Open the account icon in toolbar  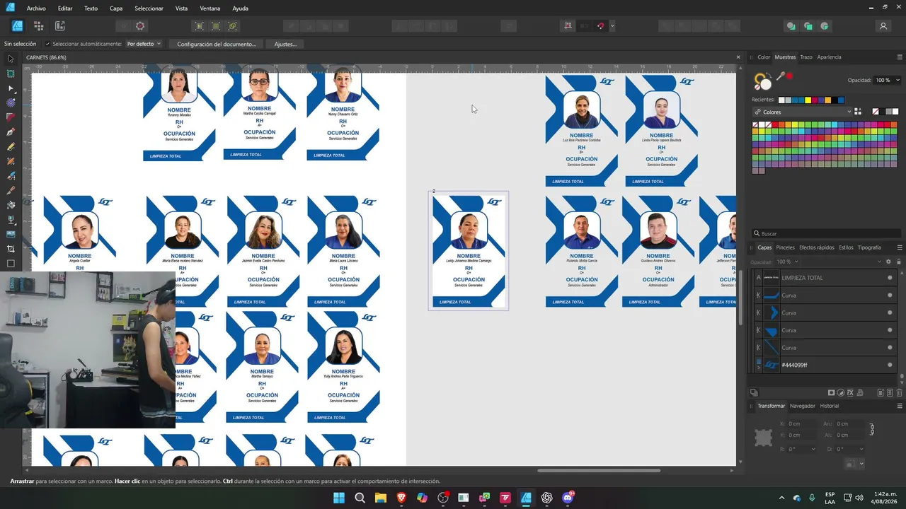883,26
